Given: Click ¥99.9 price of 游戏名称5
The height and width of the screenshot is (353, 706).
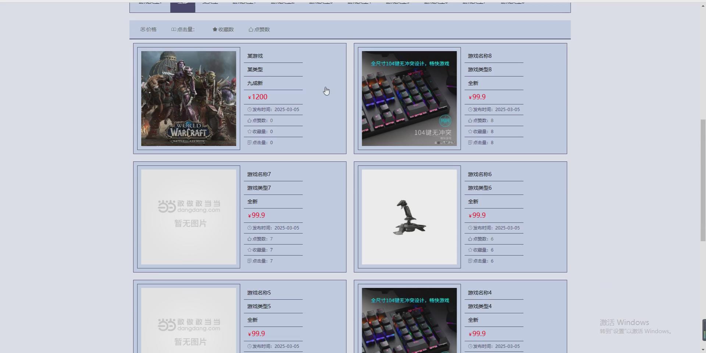Looking at the screenshot, I should coord(257,334).
